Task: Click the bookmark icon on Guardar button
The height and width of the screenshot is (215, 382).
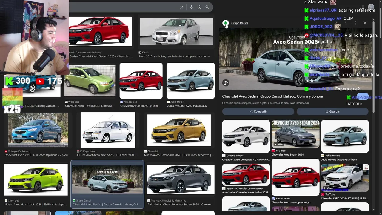Action: pyautogui.click(x=327, y=111)
